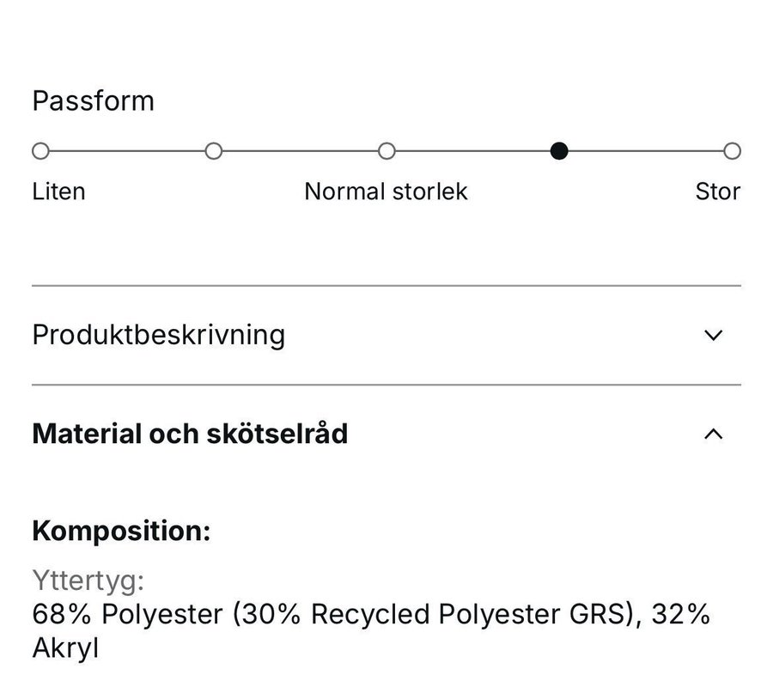Click the Liten size label
The width and height of the screenshot is (773, 699).
click(x=58, y=191)
